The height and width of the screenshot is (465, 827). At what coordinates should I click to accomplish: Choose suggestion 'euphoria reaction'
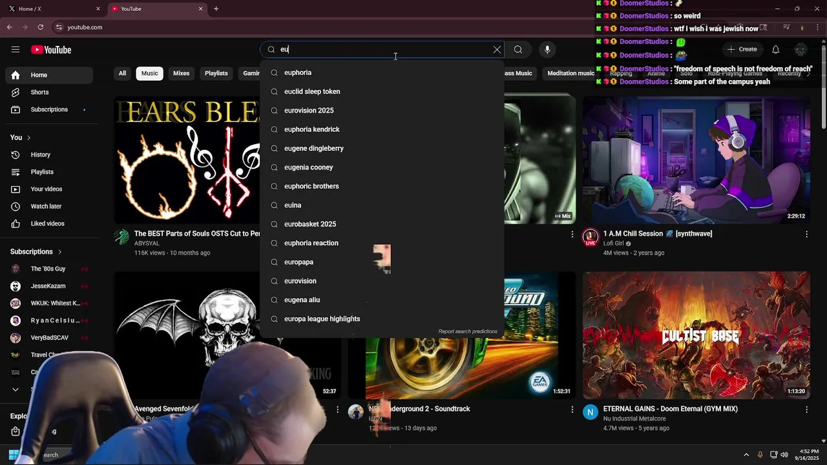coord(382,243)
